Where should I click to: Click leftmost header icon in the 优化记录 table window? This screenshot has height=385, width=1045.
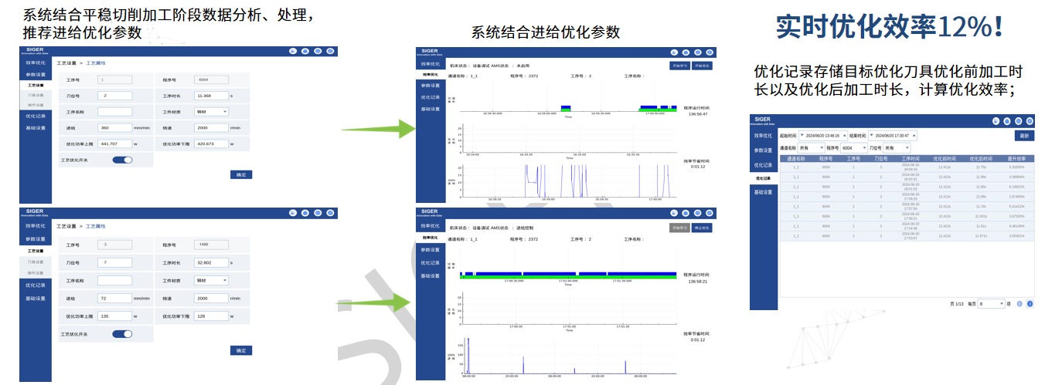996,121
